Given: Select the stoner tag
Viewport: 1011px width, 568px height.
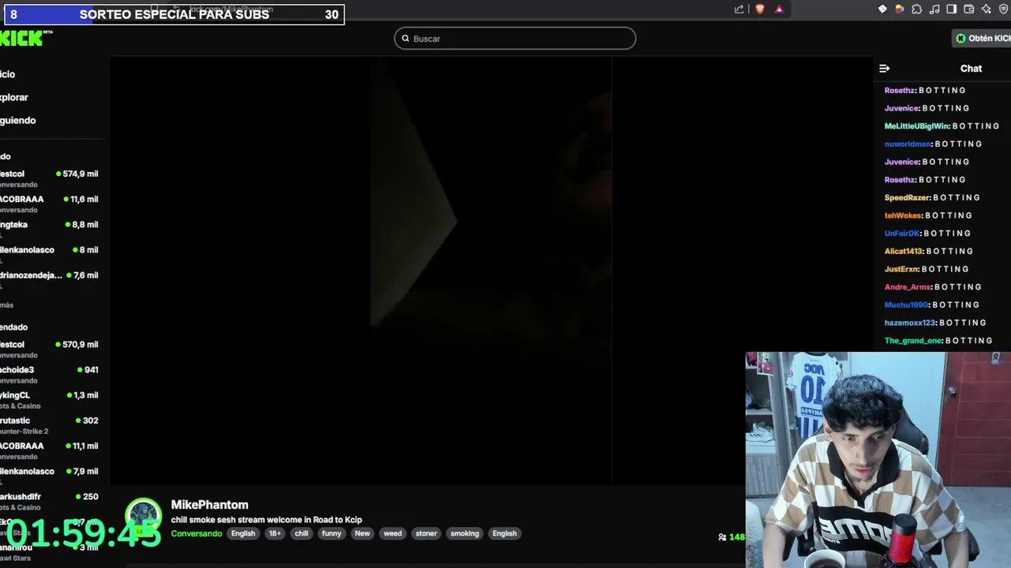Looking at the screenshot, I should click(426, 533).
